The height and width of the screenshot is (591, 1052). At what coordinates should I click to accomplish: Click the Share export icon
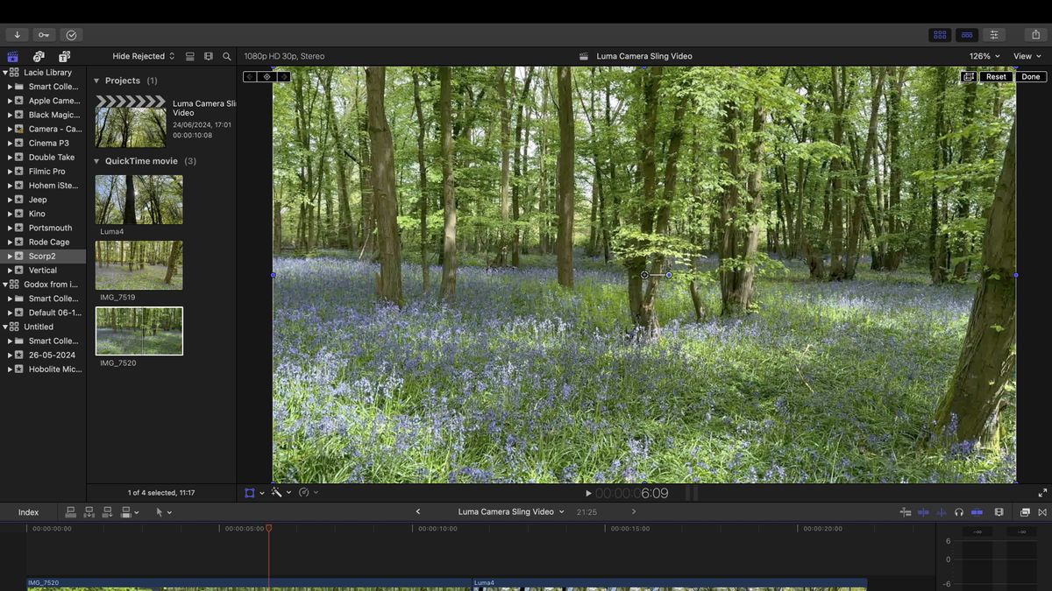[x=1035, y=35]
